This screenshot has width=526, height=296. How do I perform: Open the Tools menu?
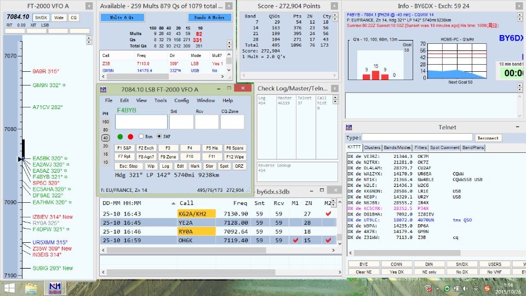[x=161, y=100]
